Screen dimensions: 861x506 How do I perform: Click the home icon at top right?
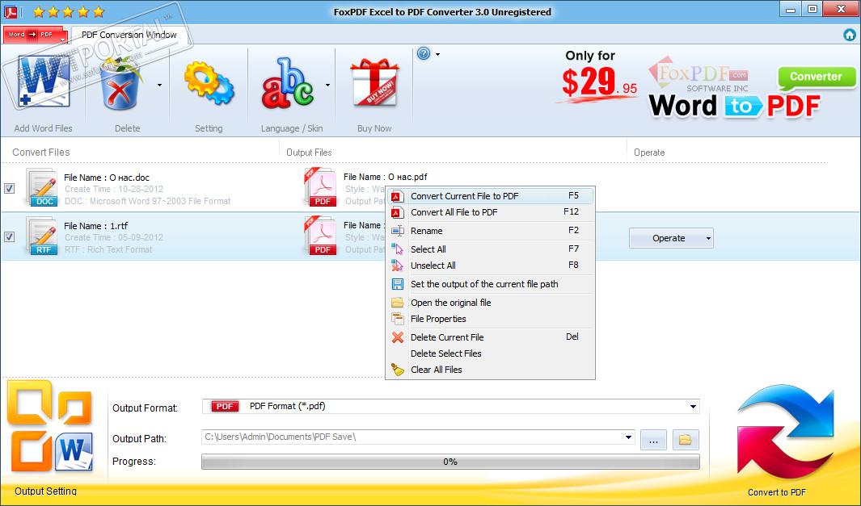pos(850,35)
